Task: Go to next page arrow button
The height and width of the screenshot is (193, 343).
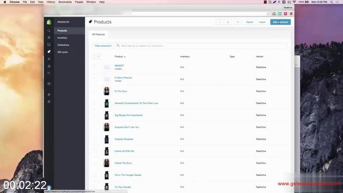Action: pyautogui.click(x=228, y=22)
